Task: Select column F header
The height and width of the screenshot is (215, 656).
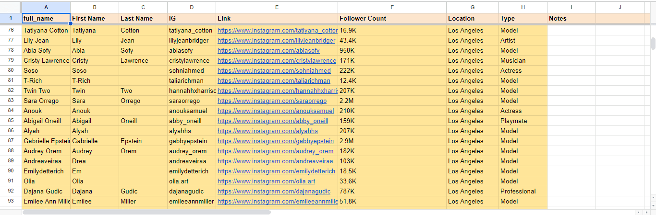Action: (x=392, y=7)
